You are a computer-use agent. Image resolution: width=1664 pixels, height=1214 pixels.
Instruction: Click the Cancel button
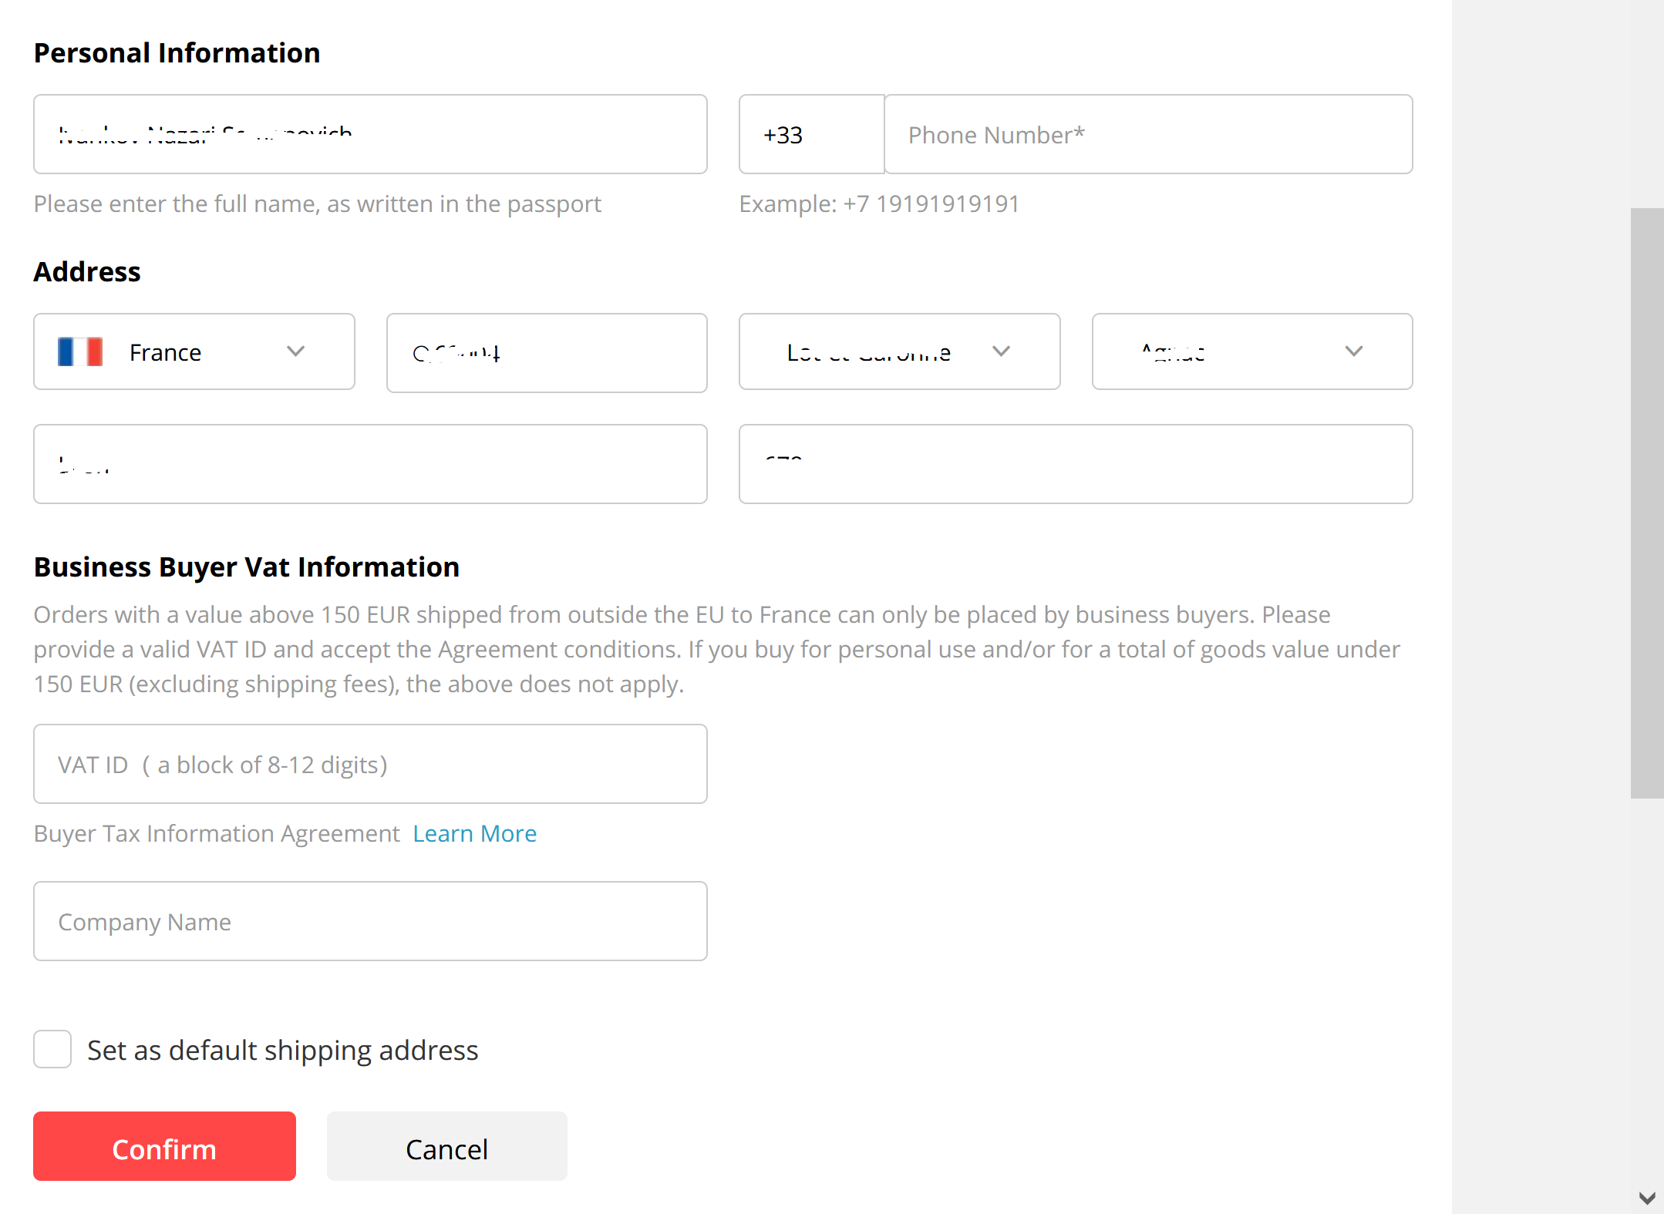point(447,1146)
